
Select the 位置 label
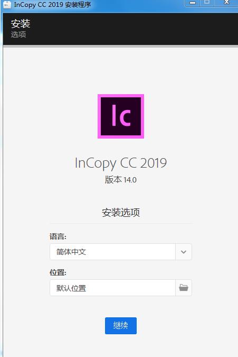tap(58, 272)
